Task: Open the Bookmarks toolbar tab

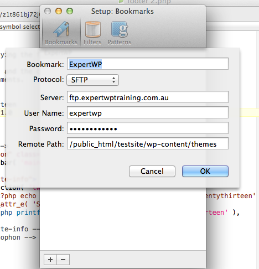Action: [61, 33]
